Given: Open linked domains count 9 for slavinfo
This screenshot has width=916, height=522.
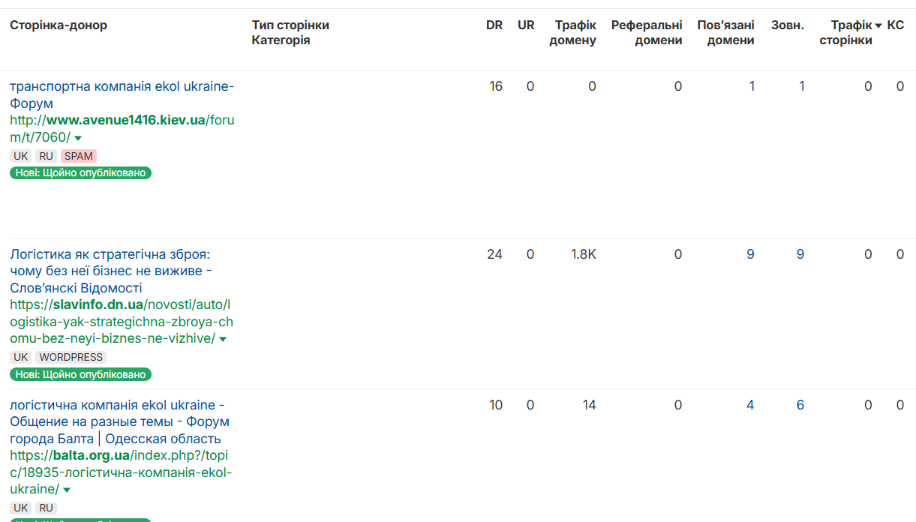Looking at the screenshot, I should pos(750,254).
